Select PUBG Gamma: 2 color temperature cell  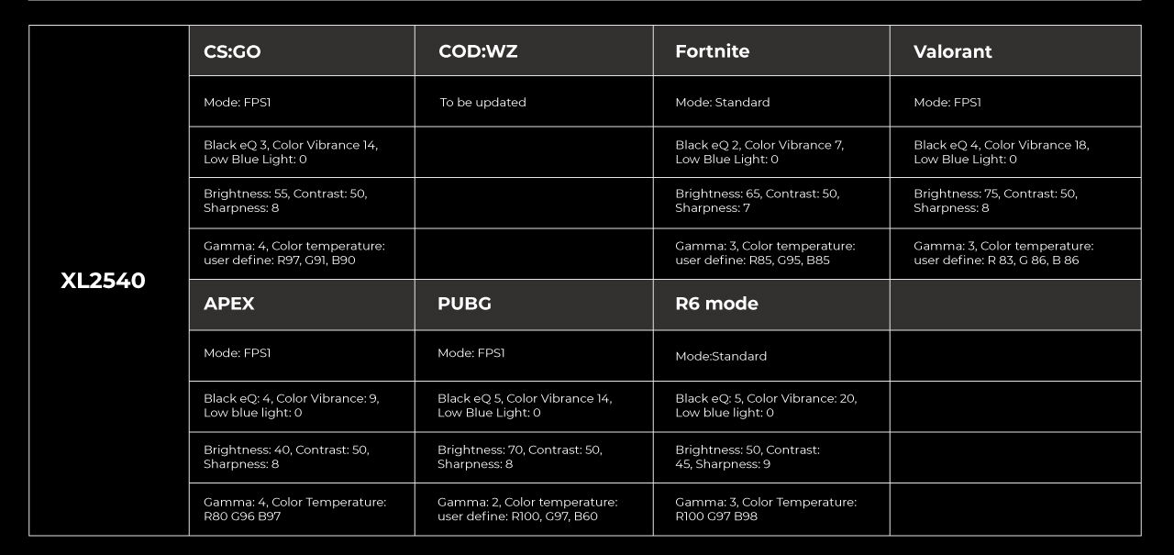tap(534, 509)
